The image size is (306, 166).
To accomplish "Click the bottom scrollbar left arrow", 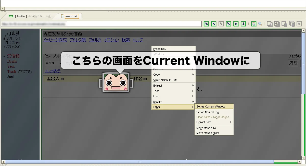I will pyautogui.click(x=3, y=162).
